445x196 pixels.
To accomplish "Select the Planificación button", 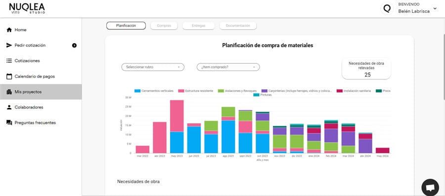I will (x=126, y=26).
